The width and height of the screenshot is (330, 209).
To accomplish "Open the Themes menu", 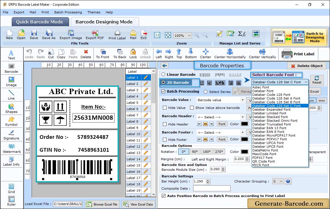I will coord(94,12).
